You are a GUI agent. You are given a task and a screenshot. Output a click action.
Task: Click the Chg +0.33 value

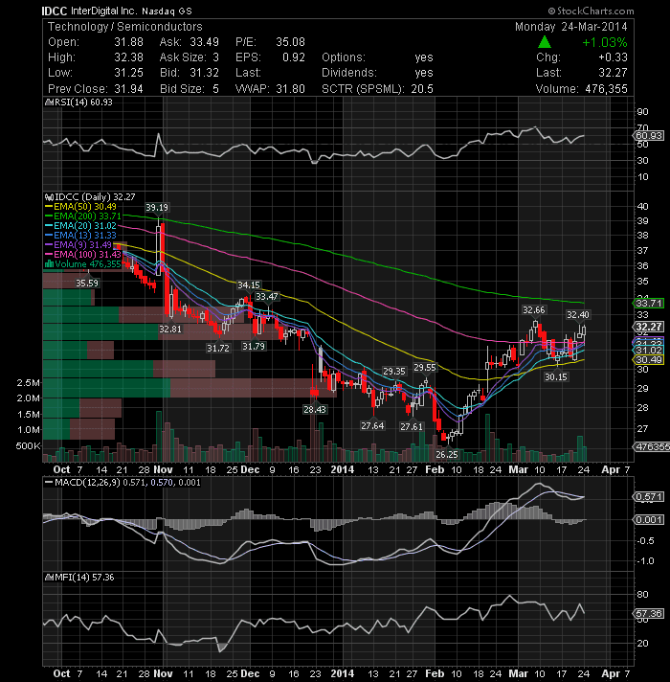[x=613, y=57]
